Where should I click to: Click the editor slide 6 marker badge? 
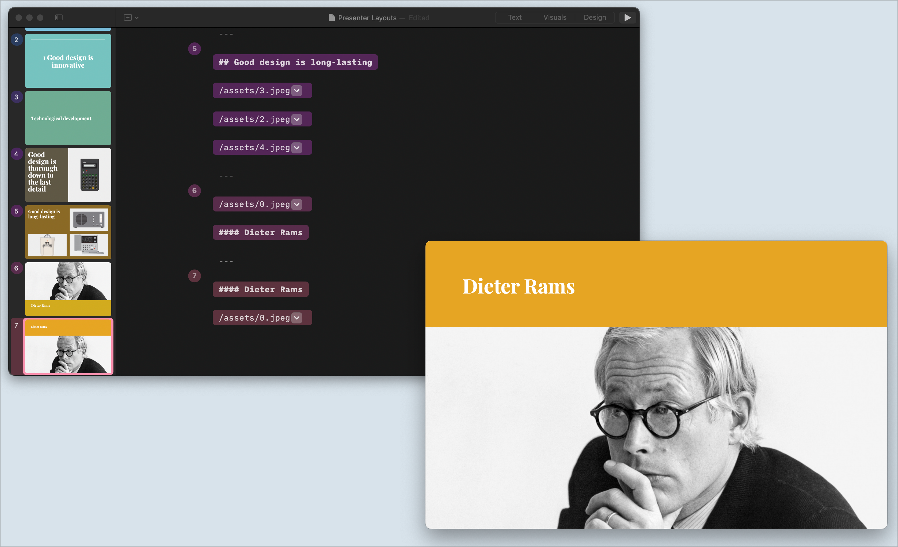[x=194, y=190]
